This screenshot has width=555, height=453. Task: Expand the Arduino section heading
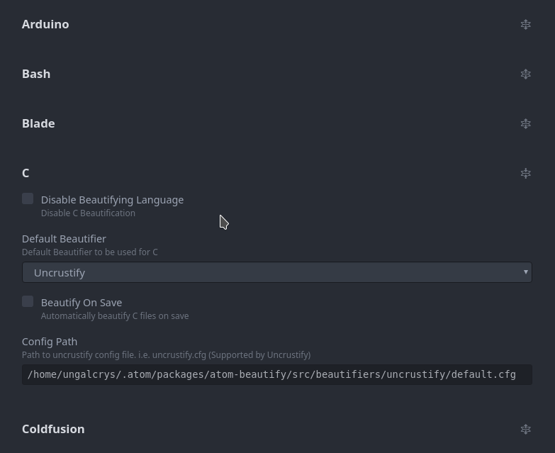45,24
